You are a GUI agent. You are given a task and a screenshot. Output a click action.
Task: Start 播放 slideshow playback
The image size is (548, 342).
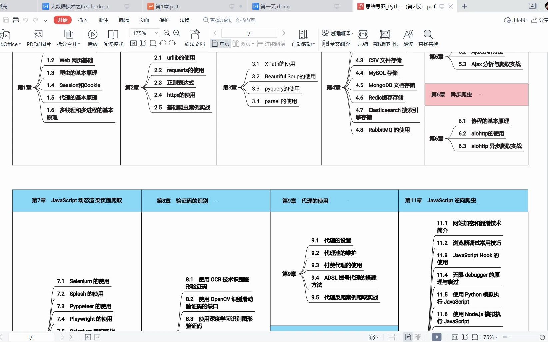click(92, 37)
